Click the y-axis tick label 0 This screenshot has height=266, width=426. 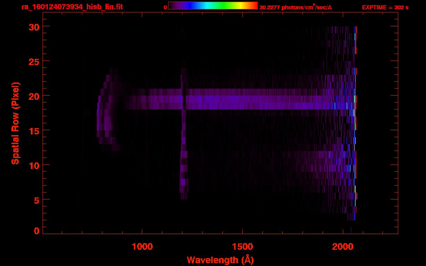coord(36,231)
